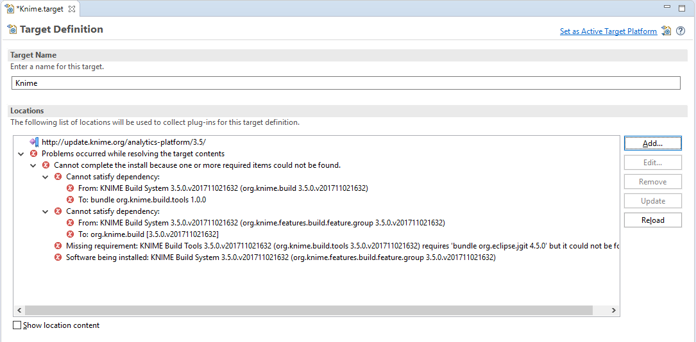
Task: Collapse Problems occurred while resolving node
Action: coord(21,154)
